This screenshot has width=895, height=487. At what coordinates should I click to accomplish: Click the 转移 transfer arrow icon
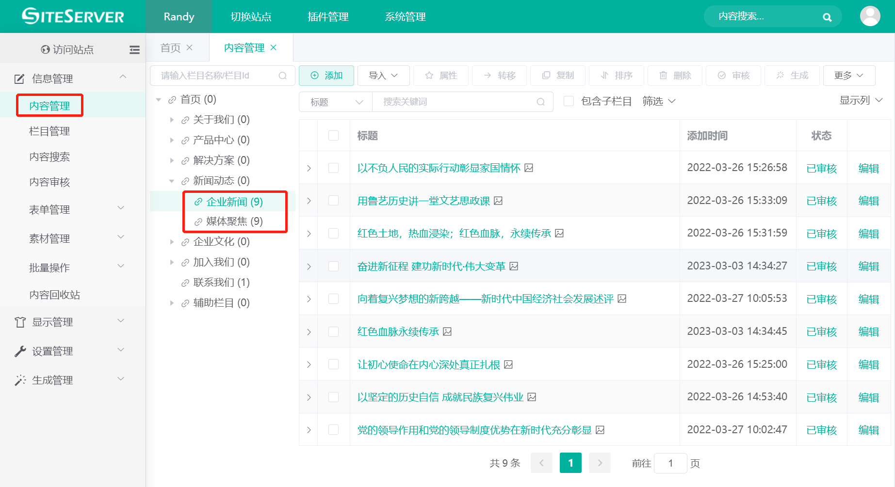[487, 76]
